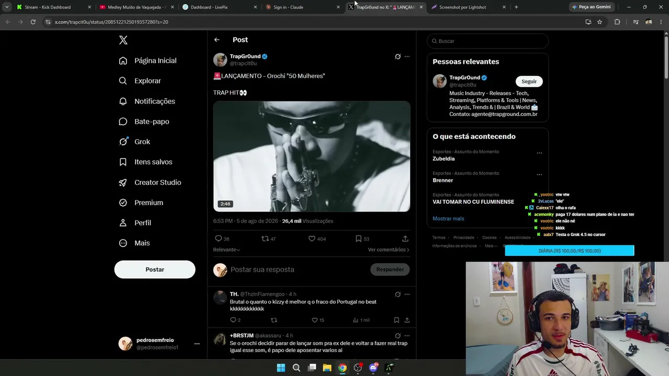Image resolution: width=669 pixels, height=376 pixels.
Task: Reply to TH. comment
Action: coord(235,320)
